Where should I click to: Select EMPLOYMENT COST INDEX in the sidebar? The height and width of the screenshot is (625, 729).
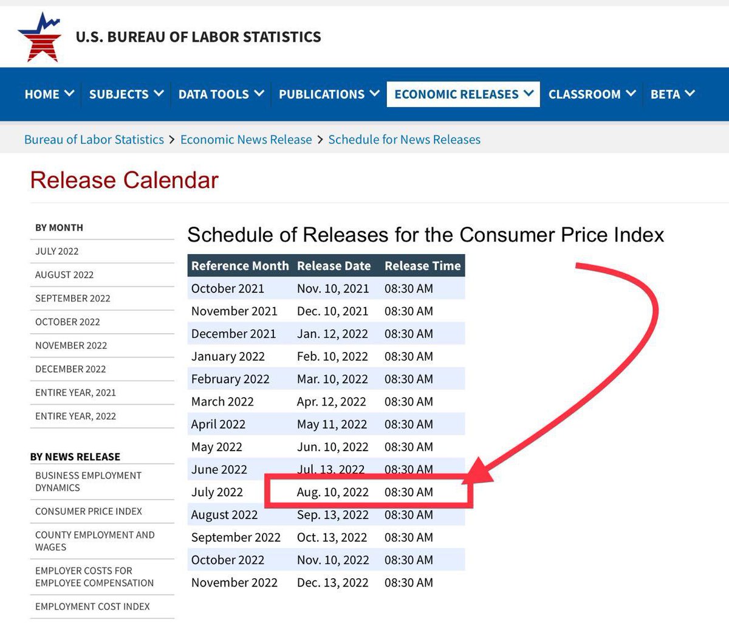click(x=93, y=606)
